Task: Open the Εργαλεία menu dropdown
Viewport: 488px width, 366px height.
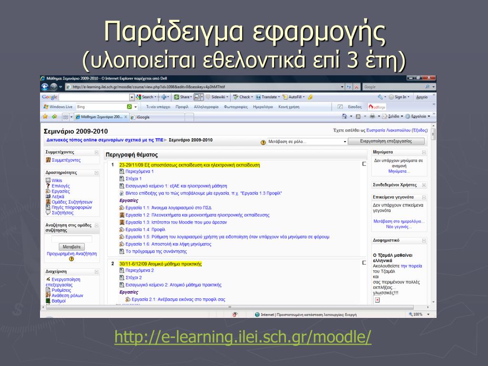Action: tap(429, 116)
